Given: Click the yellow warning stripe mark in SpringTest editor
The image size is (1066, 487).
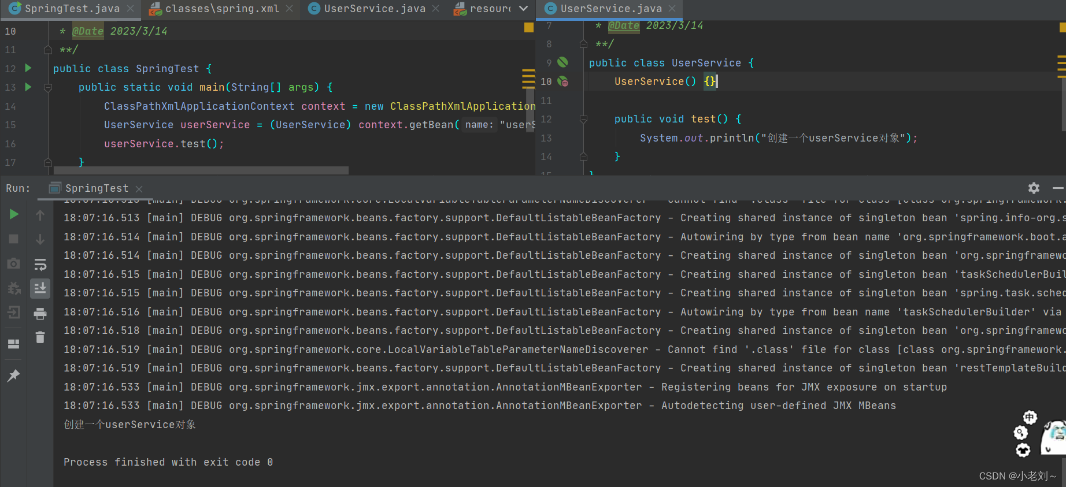Looking at the screenshot, I should (x=528, y=78).
